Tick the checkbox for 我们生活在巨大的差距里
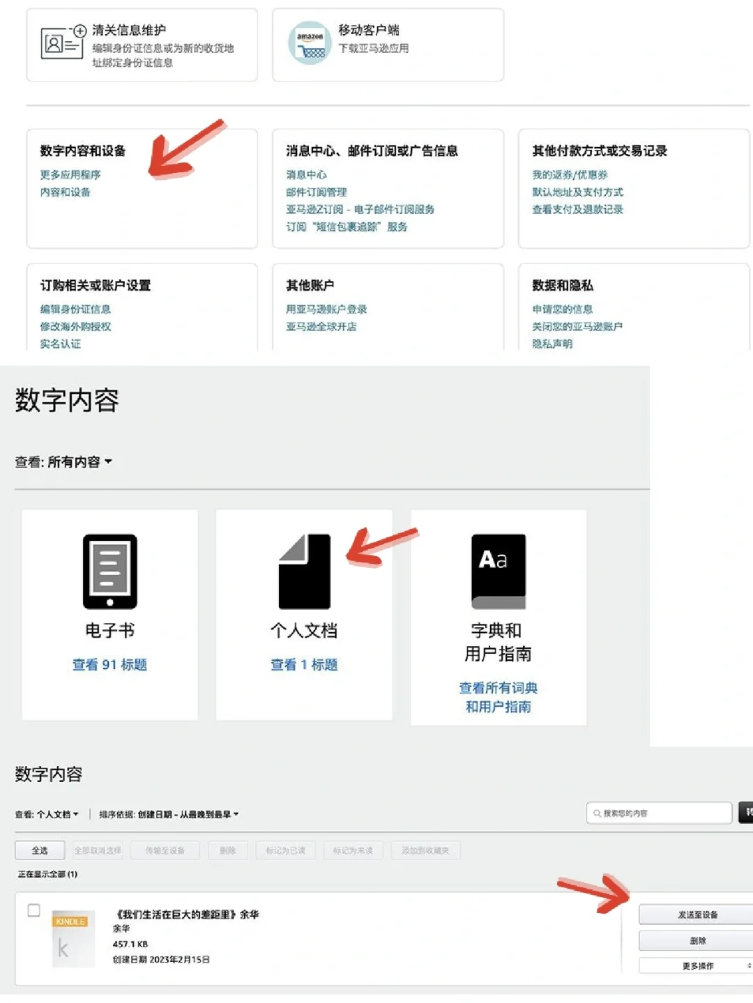The width and height of the screenshot is (753, 1003). pos(33,910)
